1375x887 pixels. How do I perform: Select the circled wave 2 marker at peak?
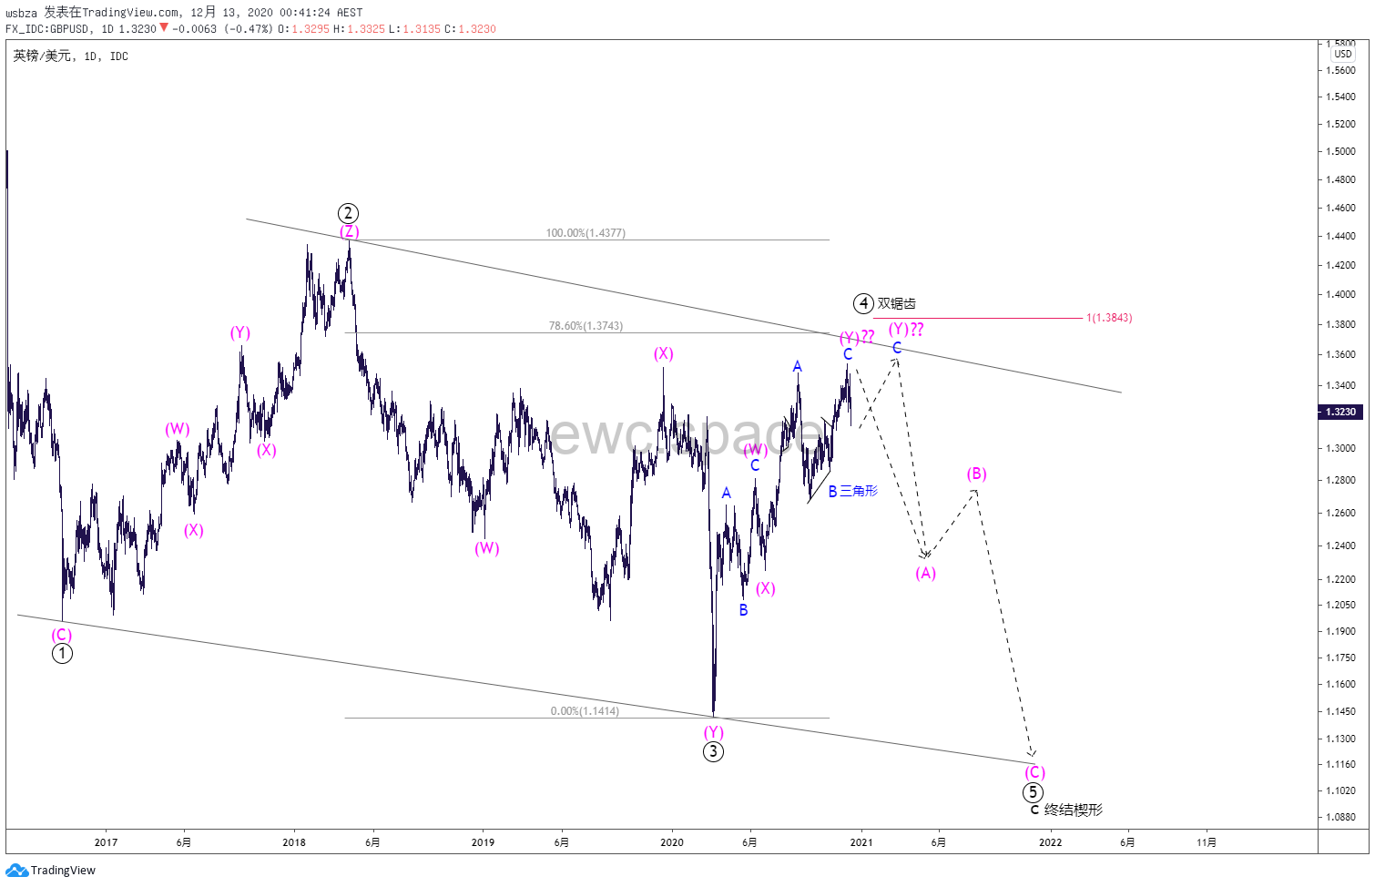click(348, 213)
